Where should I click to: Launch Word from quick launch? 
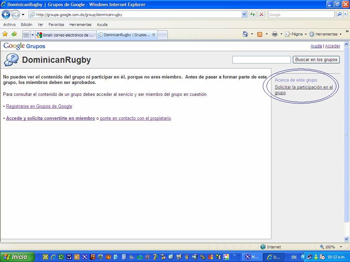[69, 257]
